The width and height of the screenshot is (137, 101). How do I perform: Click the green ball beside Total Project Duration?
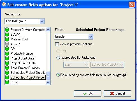pos(7,68)
